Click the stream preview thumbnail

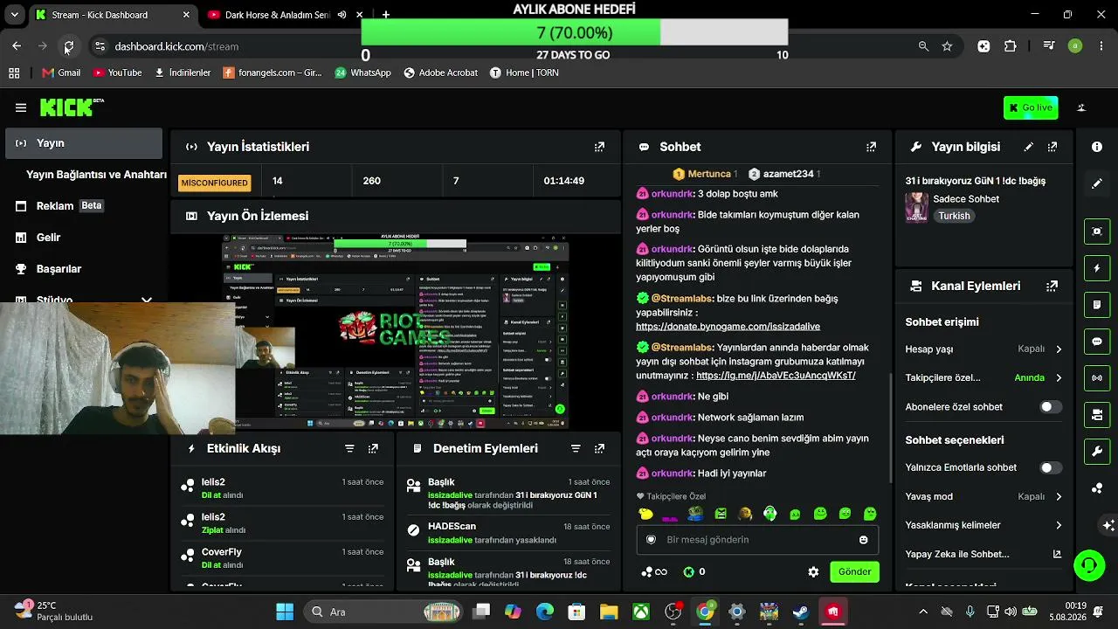click(395, 333)
